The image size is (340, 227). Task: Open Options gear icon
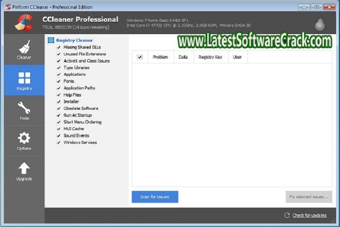(x=24, y=139)
